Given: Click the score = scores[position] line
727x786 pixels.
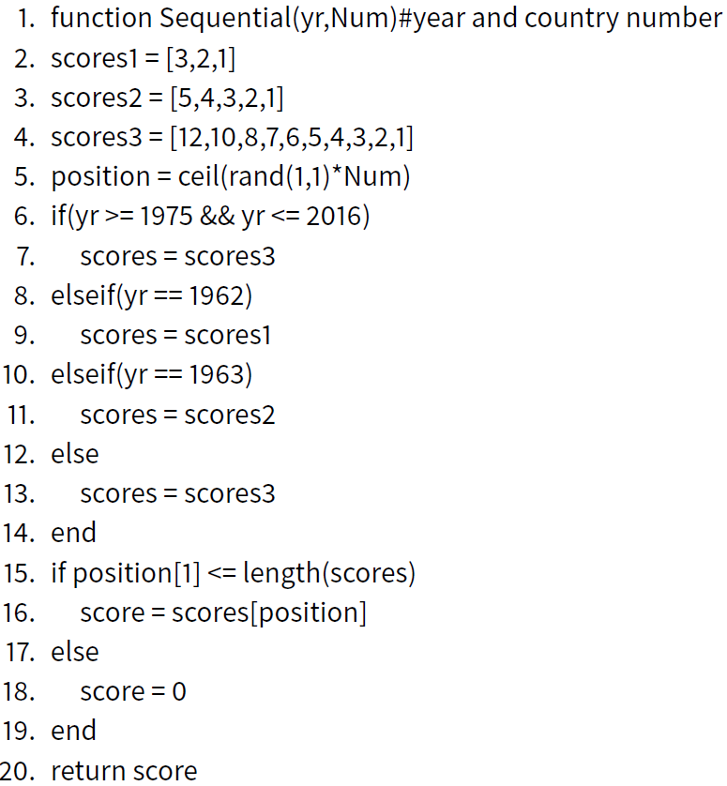Looking at the screenshot, I should coord(223,613).
